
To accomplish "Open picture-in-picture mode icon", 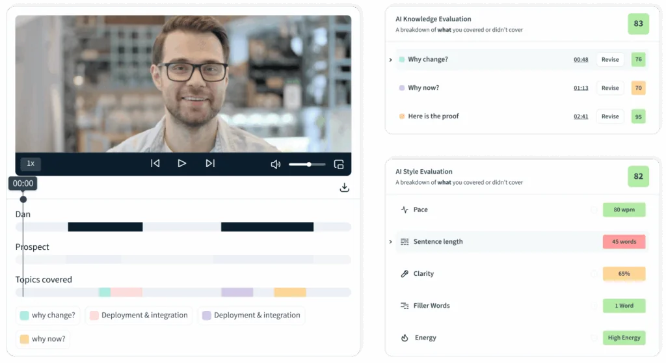I will (338, 165).
